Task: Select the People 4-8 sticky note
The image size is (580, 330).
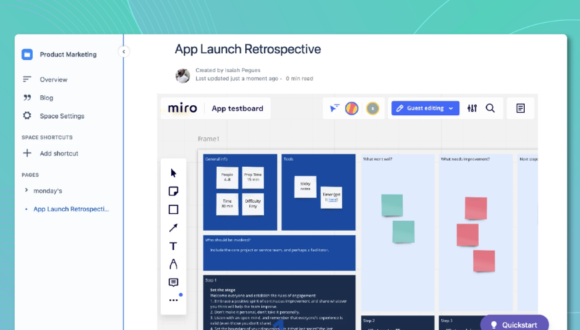Action: point(227,177)
